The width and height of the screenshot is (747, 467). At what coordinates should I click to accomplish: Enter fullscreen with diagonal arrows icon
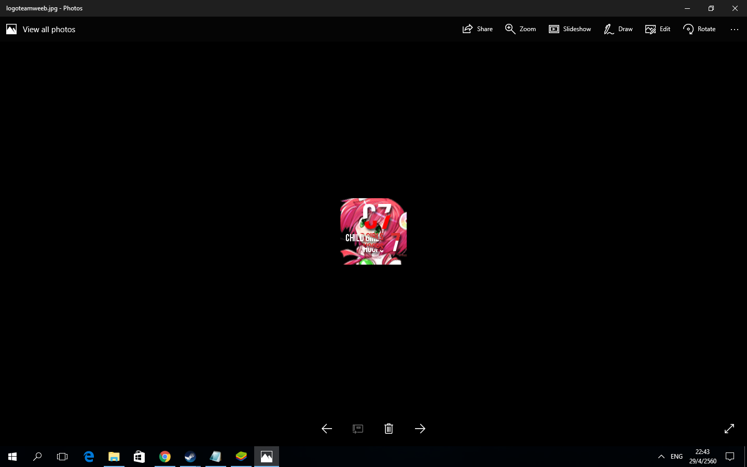point(729,429)
